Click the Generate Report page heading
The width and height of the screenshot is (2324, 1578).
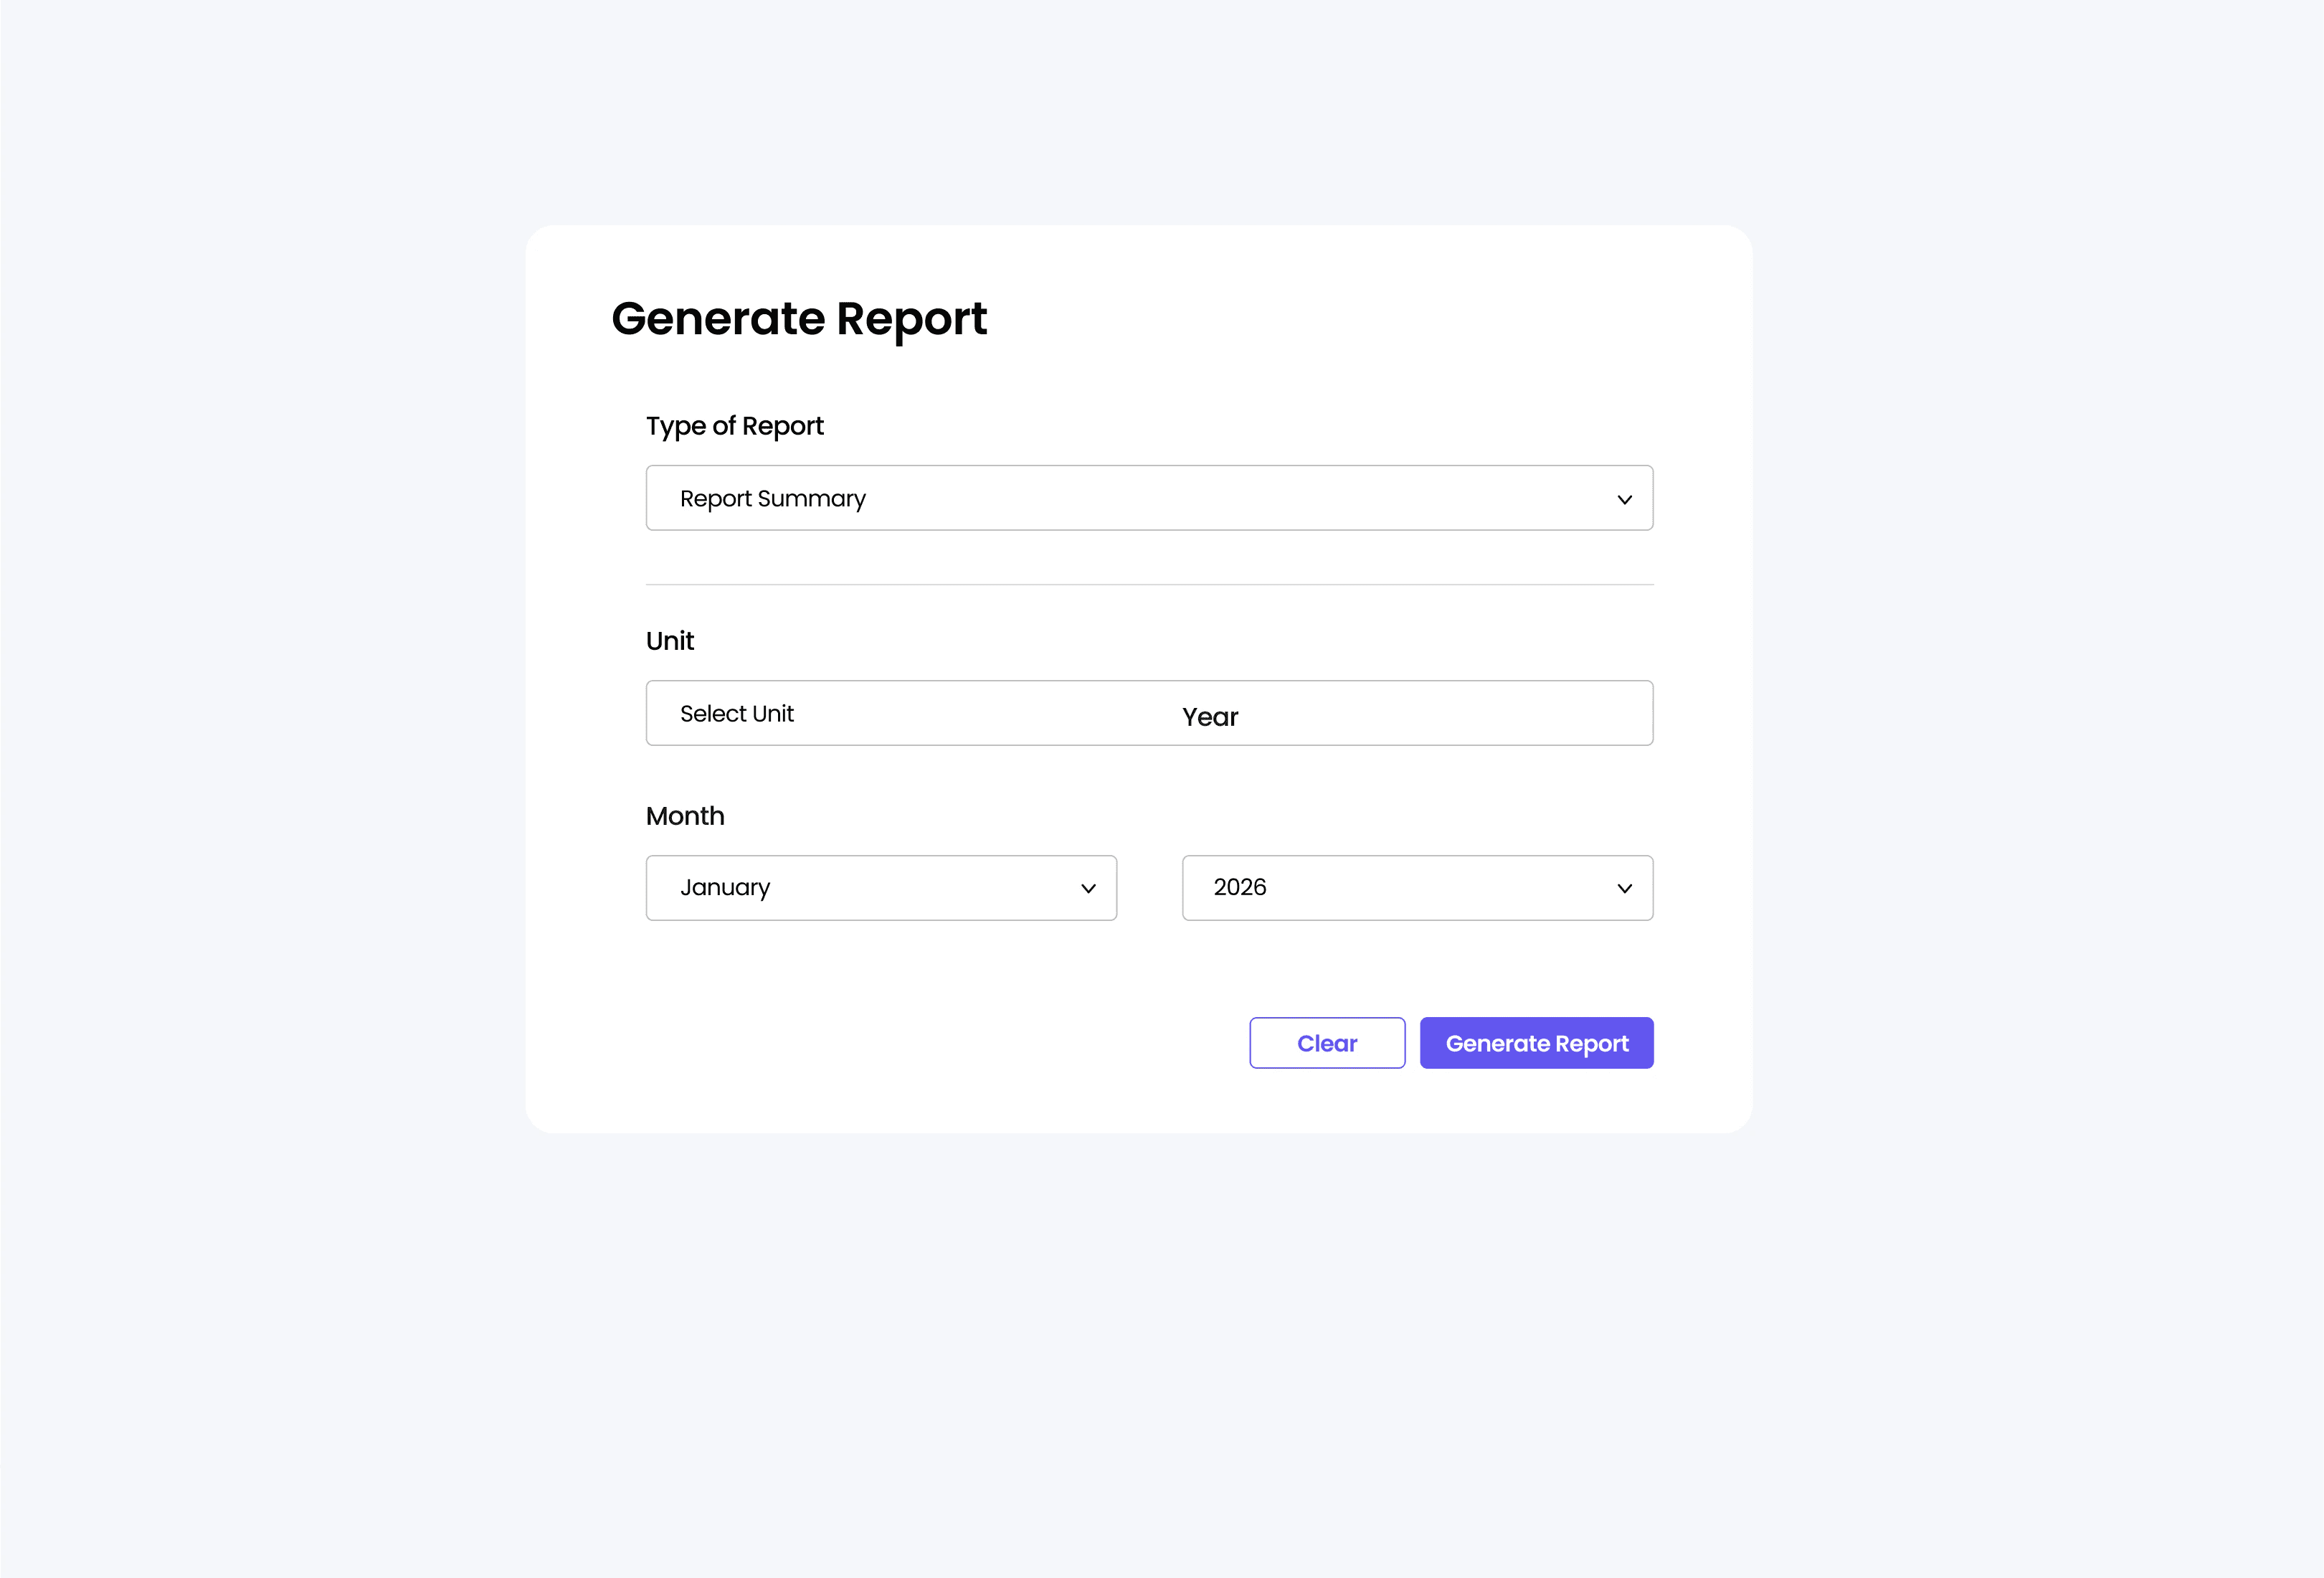[799, 319]
